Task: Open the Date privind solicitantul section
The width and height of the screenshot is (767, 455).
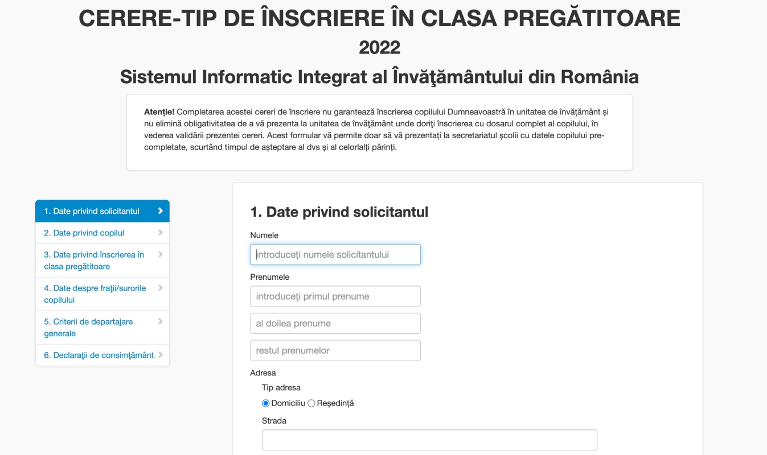Action: pyautogui.click(x=102, y=211)
